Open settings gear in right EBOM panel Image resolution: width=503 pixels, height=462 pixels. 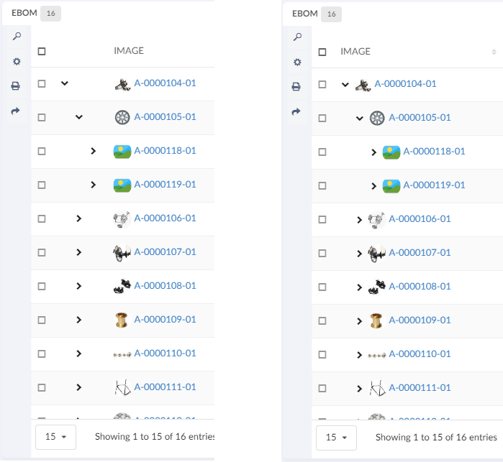(x=296, y=62)
